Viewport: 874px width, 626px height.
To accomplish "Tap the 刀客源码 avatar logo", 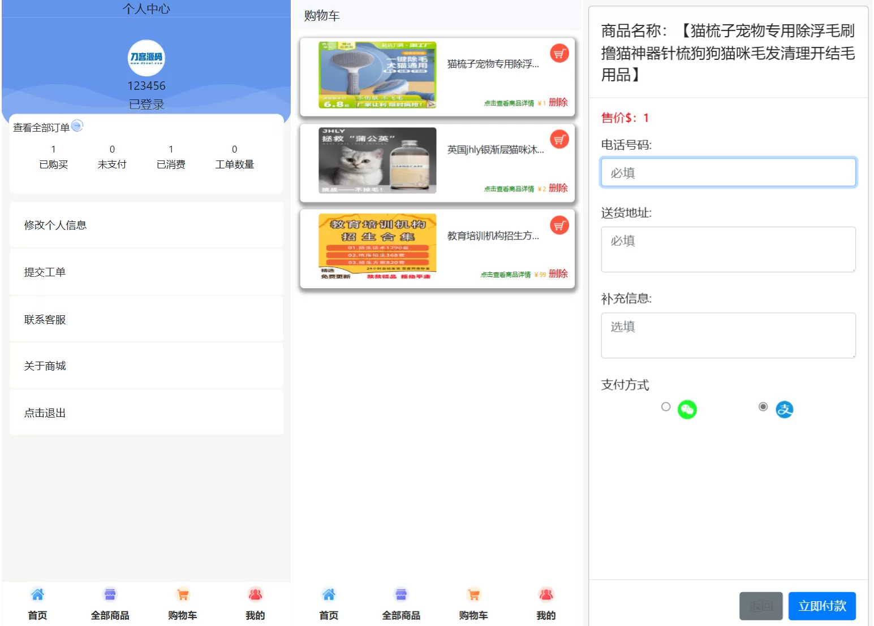I will coord(146,58).
